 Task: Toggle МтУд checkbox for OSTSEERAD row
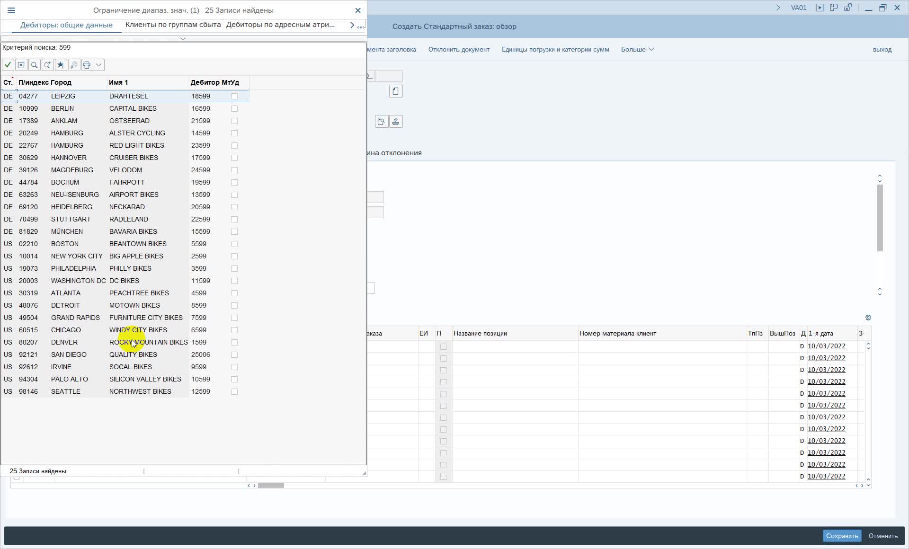tap(234, 121)
